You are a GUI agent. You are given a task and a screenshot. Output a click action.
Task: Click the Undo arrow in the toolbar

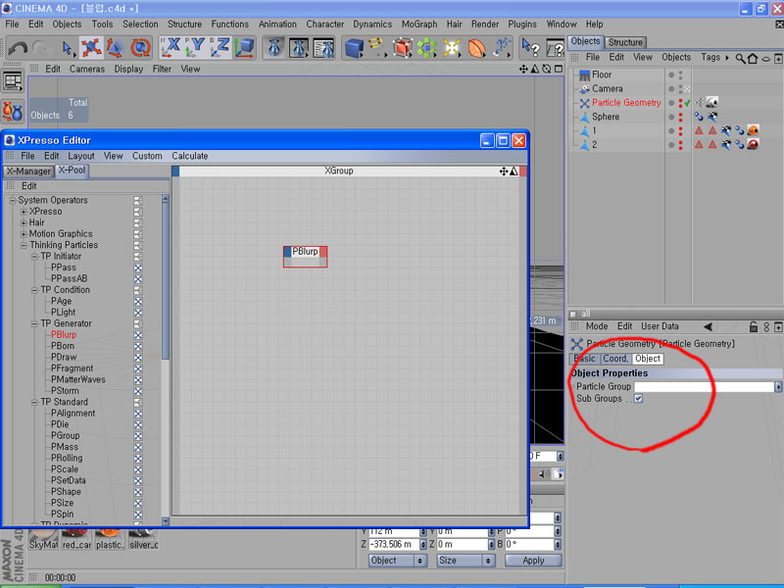[18, 48]
